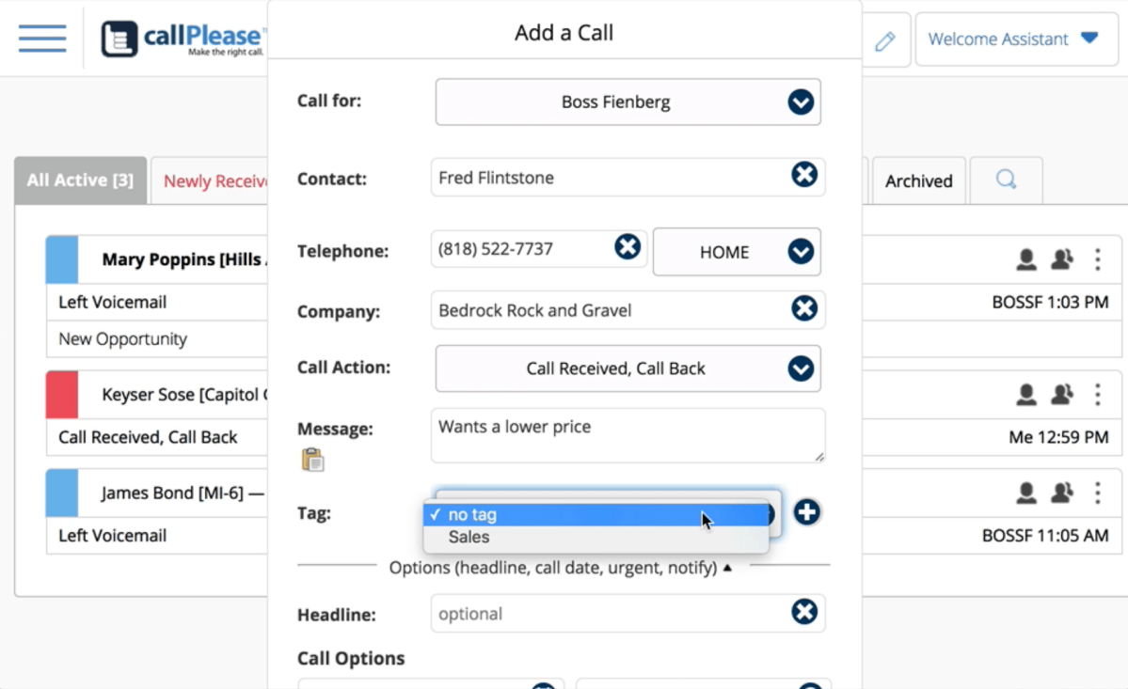Image resolution: width=1128 pixels, height=689 pixels.
Task: Select the All Active tab
Action: coord(80,180)
